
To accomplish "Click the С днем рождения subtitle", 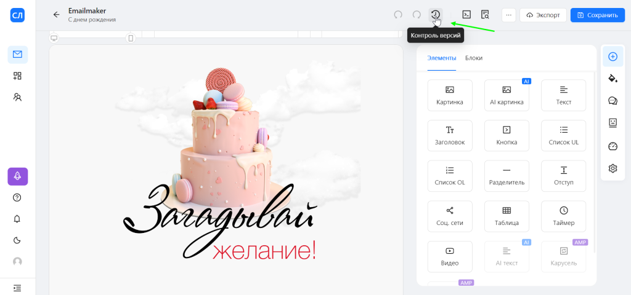I will tap(92, 19).
